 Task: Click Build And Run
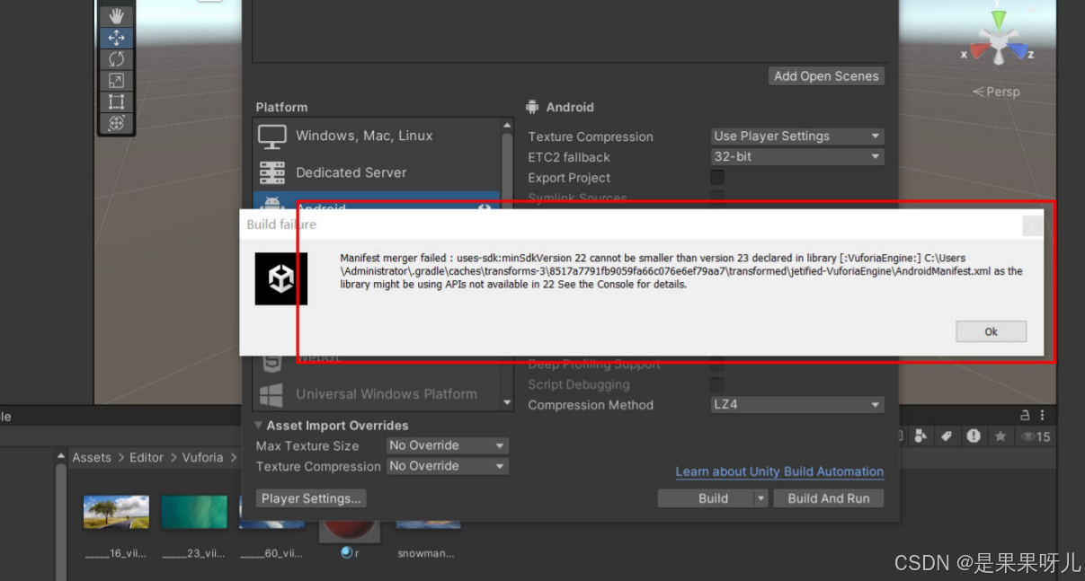point(829,498)
